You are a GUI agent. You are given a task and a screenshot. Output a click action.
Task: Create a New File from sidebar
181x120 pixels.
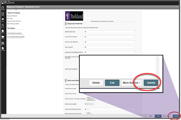pos(3,31)
